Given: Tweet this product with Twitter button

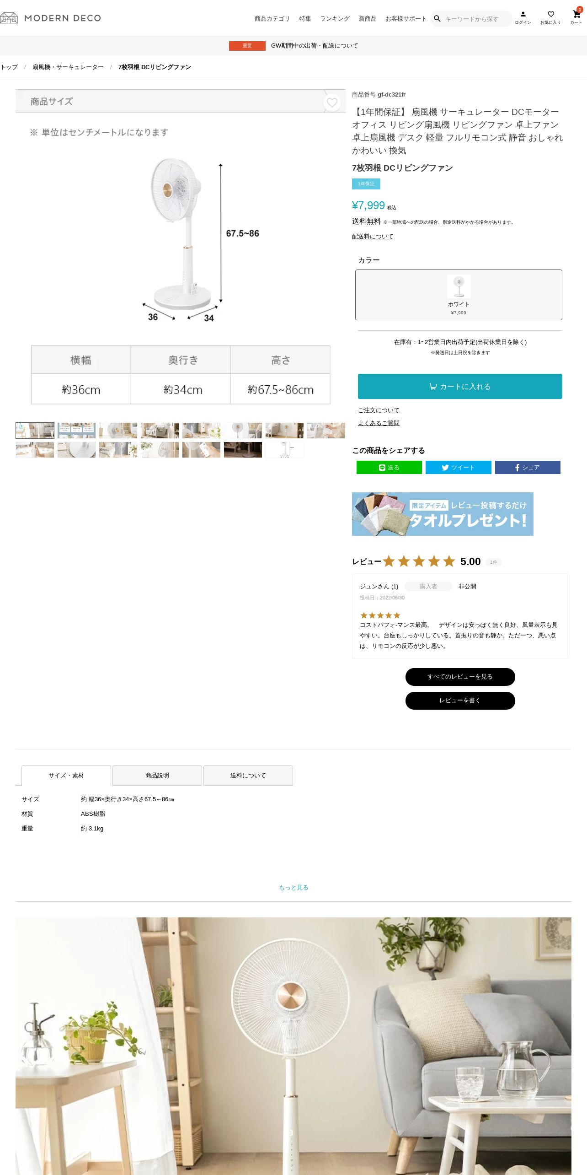Looking at the screenshot, I should click(458, 467).
